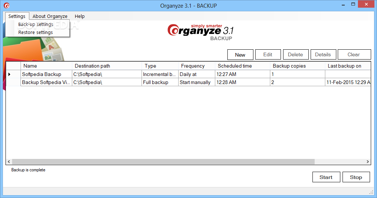This screenshot has width=377, height=198.
Task: Click the Delete button
Action: (x=296, y=54)
